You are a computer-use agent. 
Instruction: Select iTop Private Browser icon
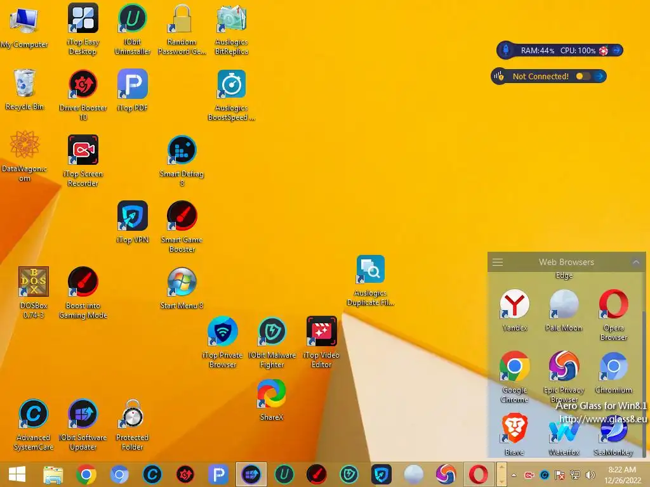(223, 342)
